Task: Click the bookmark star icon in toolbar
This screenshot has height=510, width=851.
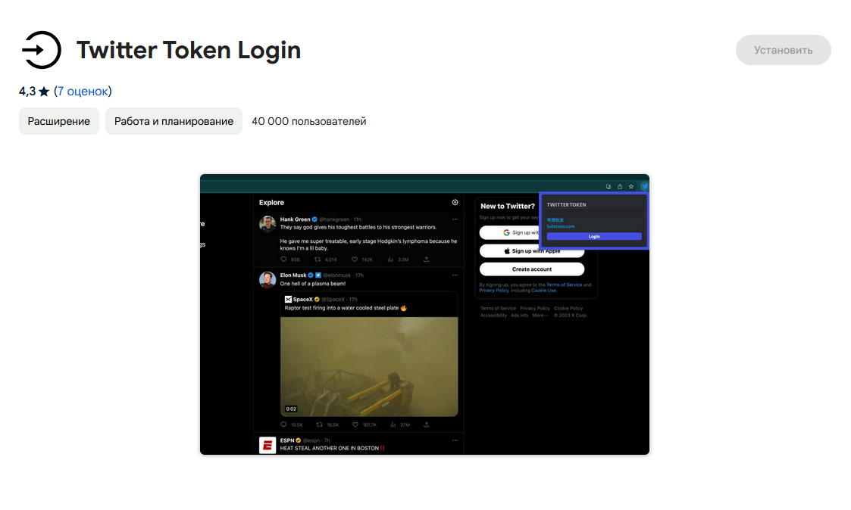Action: click(x=631, y=186)
